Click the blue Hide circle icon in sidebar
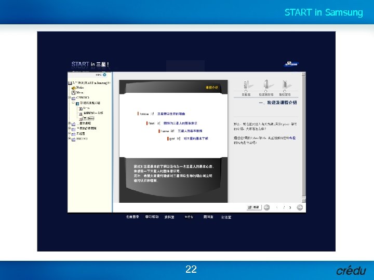Image resolution: width=374 pixels, height=280 pixels. (104, 75)
